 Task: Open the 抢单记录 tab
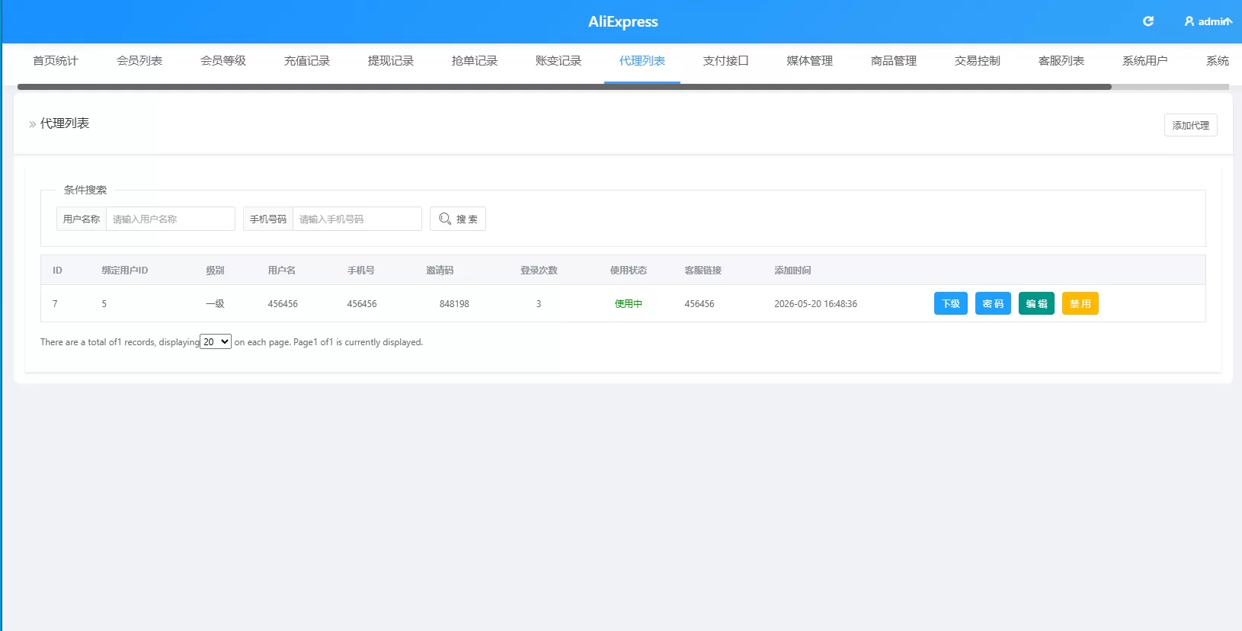(x=475, y=61)
